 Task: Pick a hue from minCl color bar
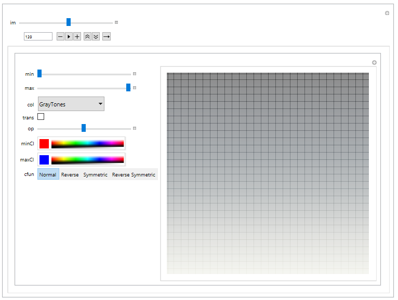coord(88,144)
